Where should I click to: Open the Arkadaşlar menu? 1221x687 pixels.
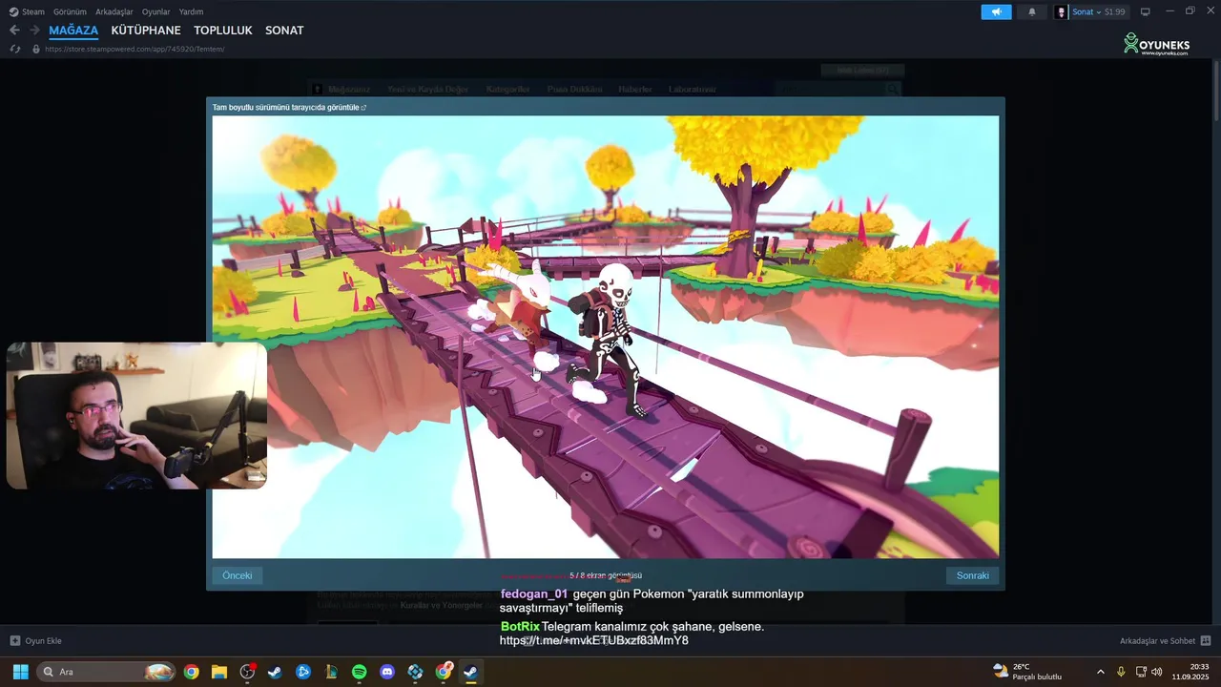pyautogui.click(x=114, y=11)
